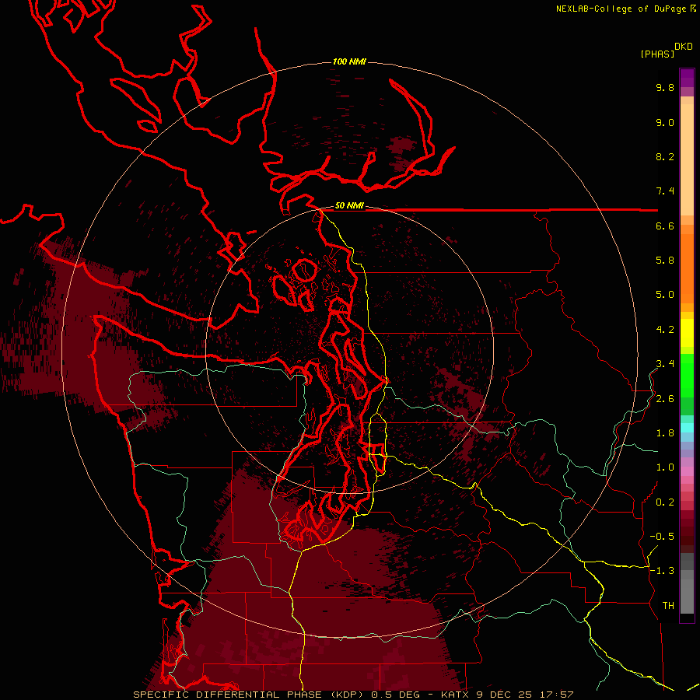Click the TH threshold label on legend
This screenshot has height=700, width=700.
[668, 606]
